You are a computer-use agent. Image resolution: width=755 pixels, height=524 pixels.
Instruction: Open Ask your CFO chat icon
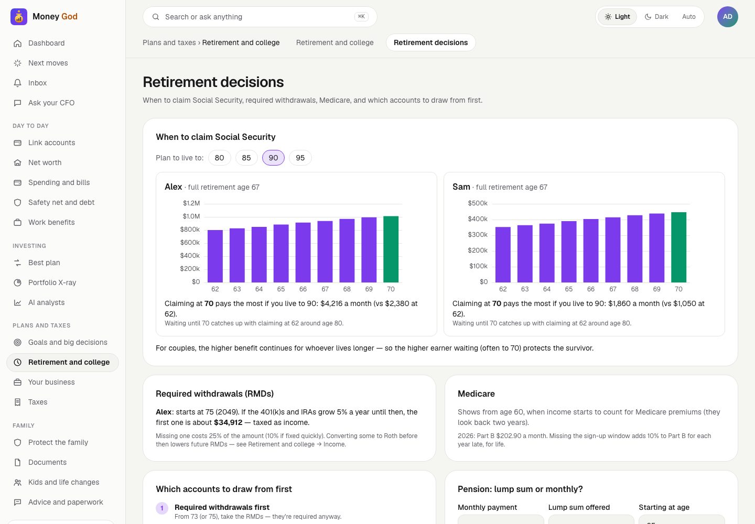coord(17,103)
